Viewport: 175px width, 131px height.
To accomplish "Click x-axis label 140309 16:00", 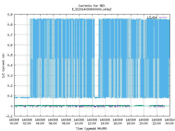I will (x=118, y=122).
